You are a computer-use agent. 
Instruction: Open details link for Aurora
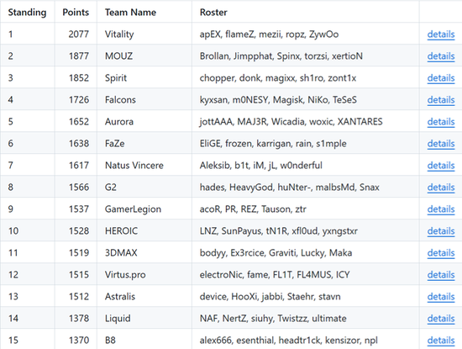point(441,122)
